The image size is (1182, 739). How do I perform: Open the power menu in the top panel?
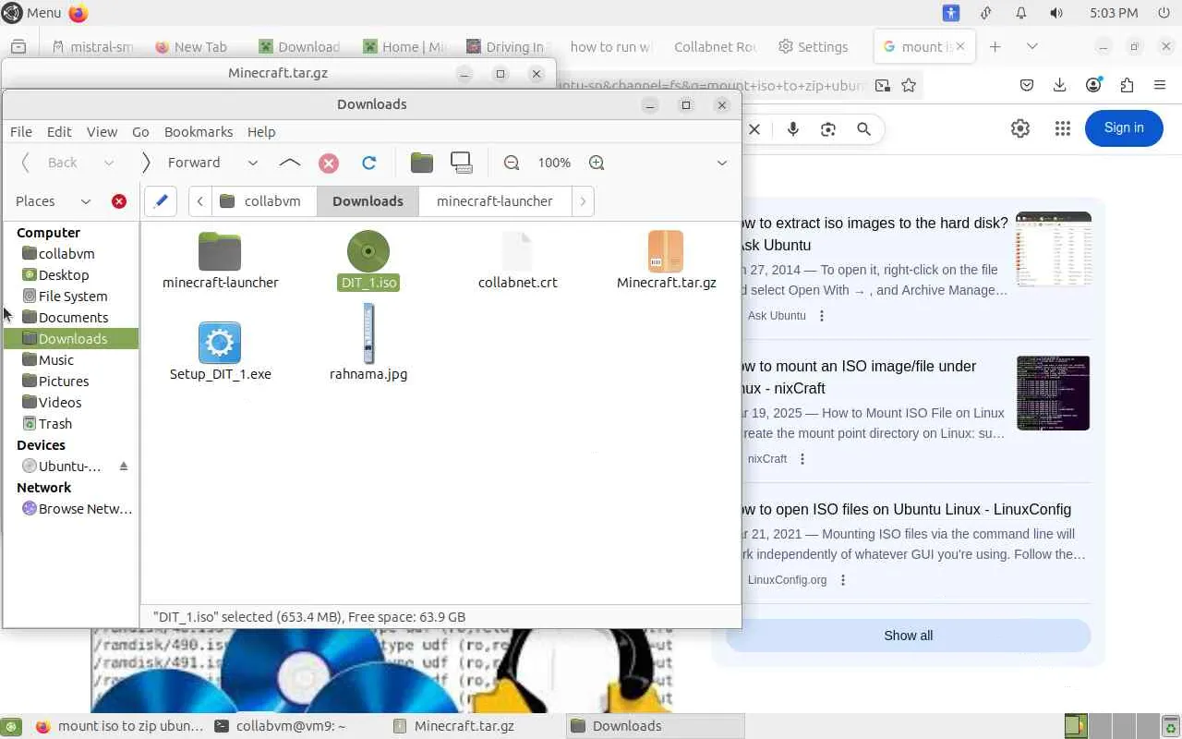coord(1164,13)
